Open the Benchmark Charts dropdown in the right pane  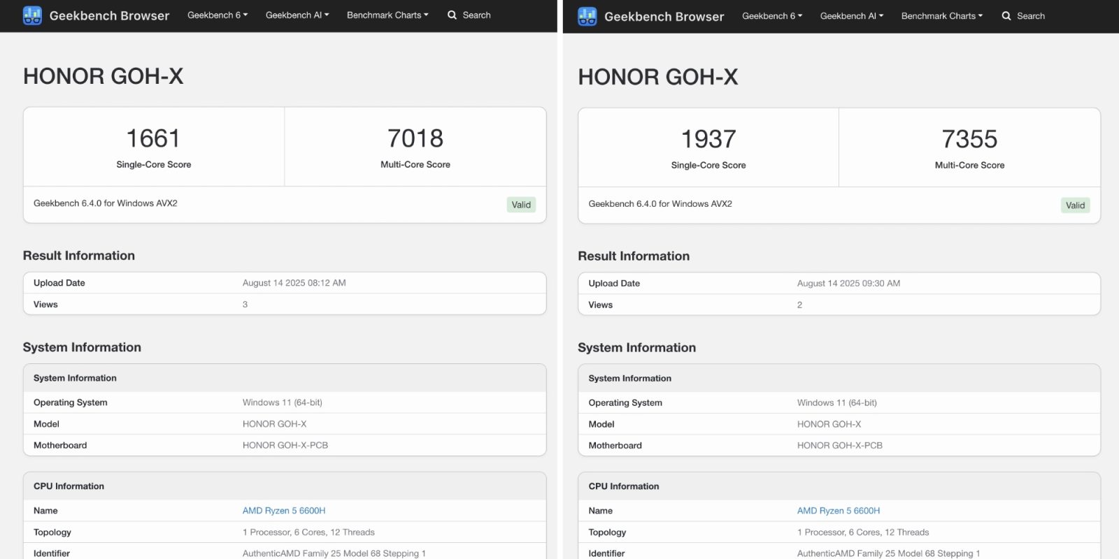point(942,15)
